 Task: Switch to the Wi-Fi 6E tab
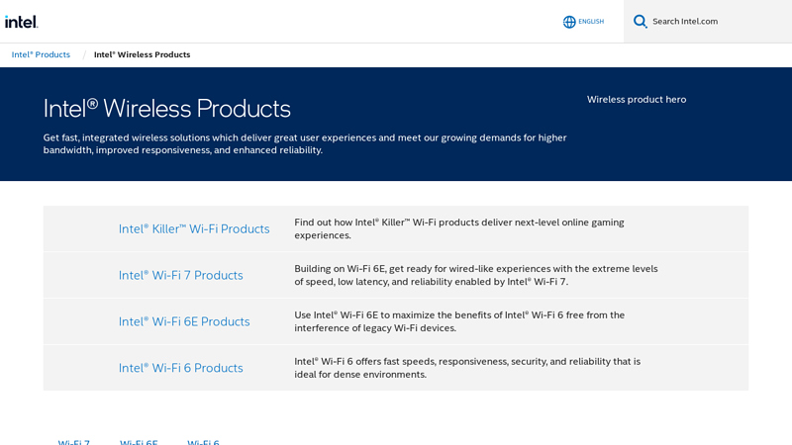[139, 442]
